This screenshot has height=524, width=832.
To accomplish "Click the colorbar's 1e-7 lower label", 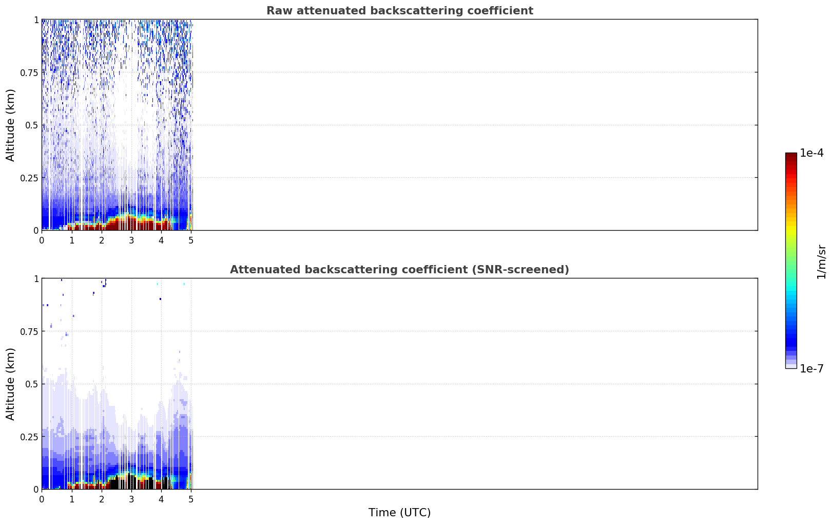I will [811, 368].
